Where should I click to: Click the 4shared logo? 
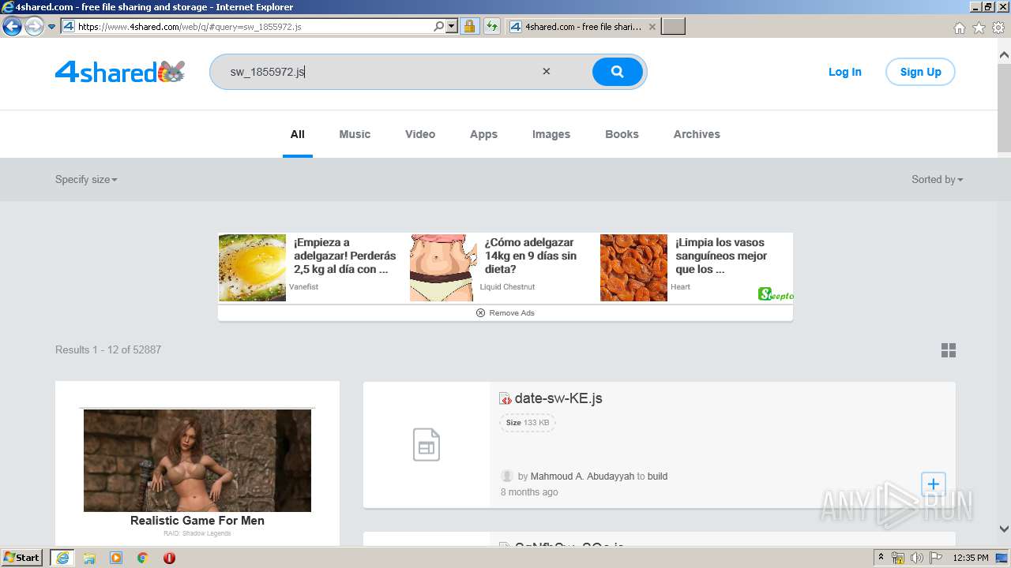tap(120, 72)
